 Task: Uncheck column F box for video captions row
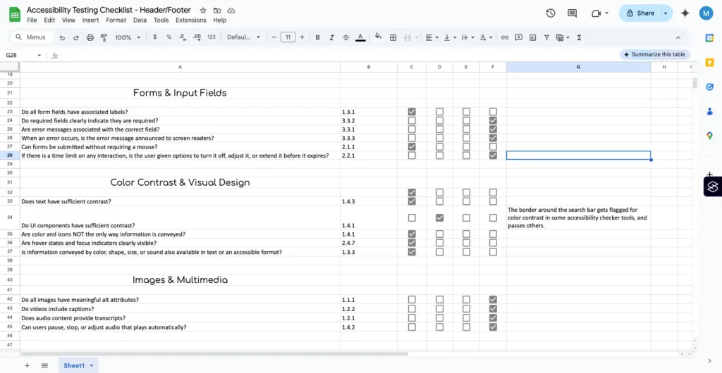[493, 309]
